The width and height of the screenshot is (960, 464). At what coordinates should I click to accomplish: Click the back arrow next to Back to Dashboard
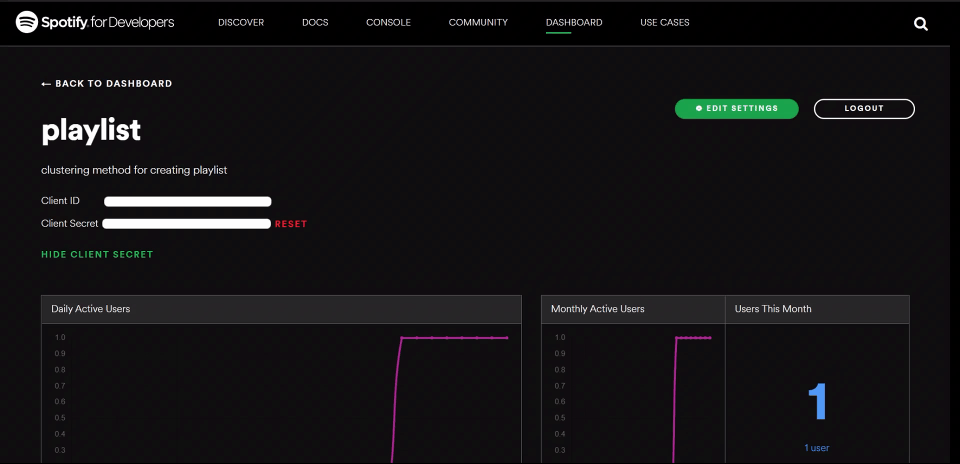(45, 83)
